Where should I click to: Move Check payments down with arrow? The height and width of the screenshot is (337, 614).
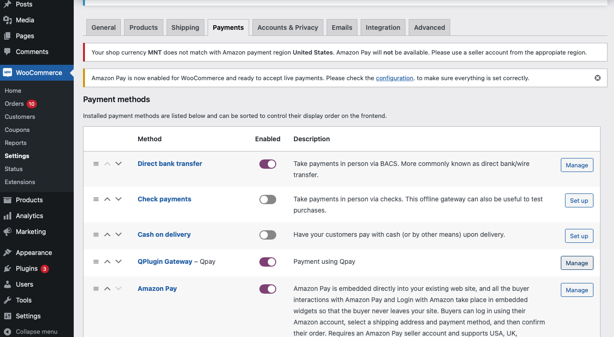(x=119, y=199)
